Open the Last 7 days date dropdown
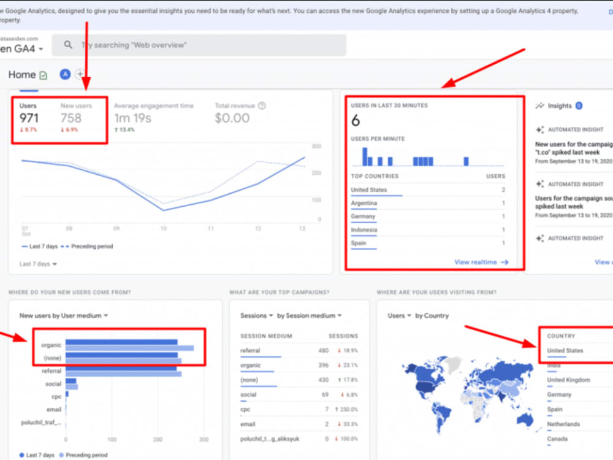The image size is (613, 460). pos(38,264)
